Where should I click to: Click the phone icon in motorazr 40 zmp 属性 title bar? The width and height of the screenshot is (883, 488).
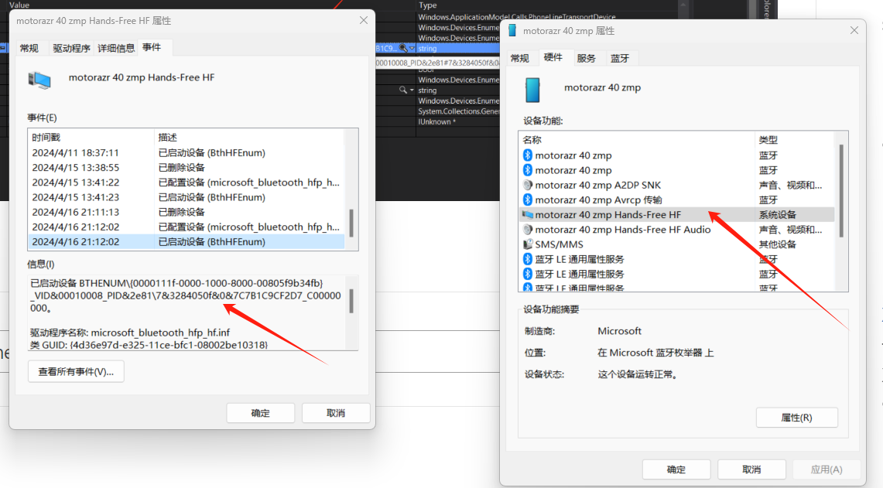click(x=512, y=30)
